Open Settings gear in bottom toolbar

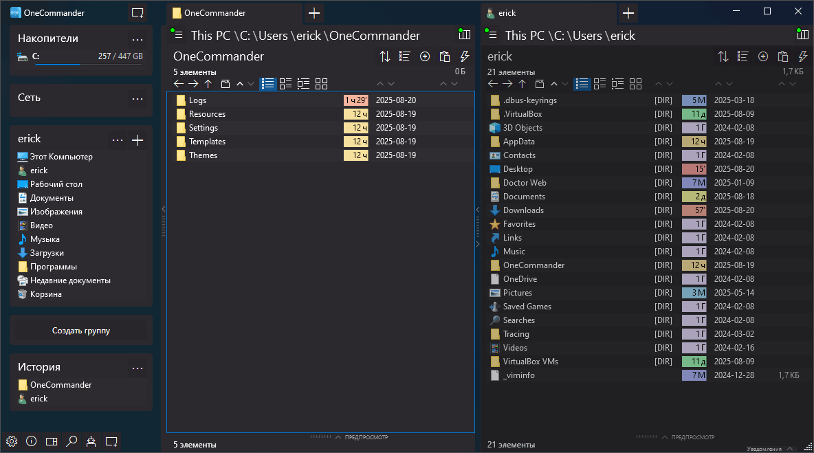pos(12,441)
